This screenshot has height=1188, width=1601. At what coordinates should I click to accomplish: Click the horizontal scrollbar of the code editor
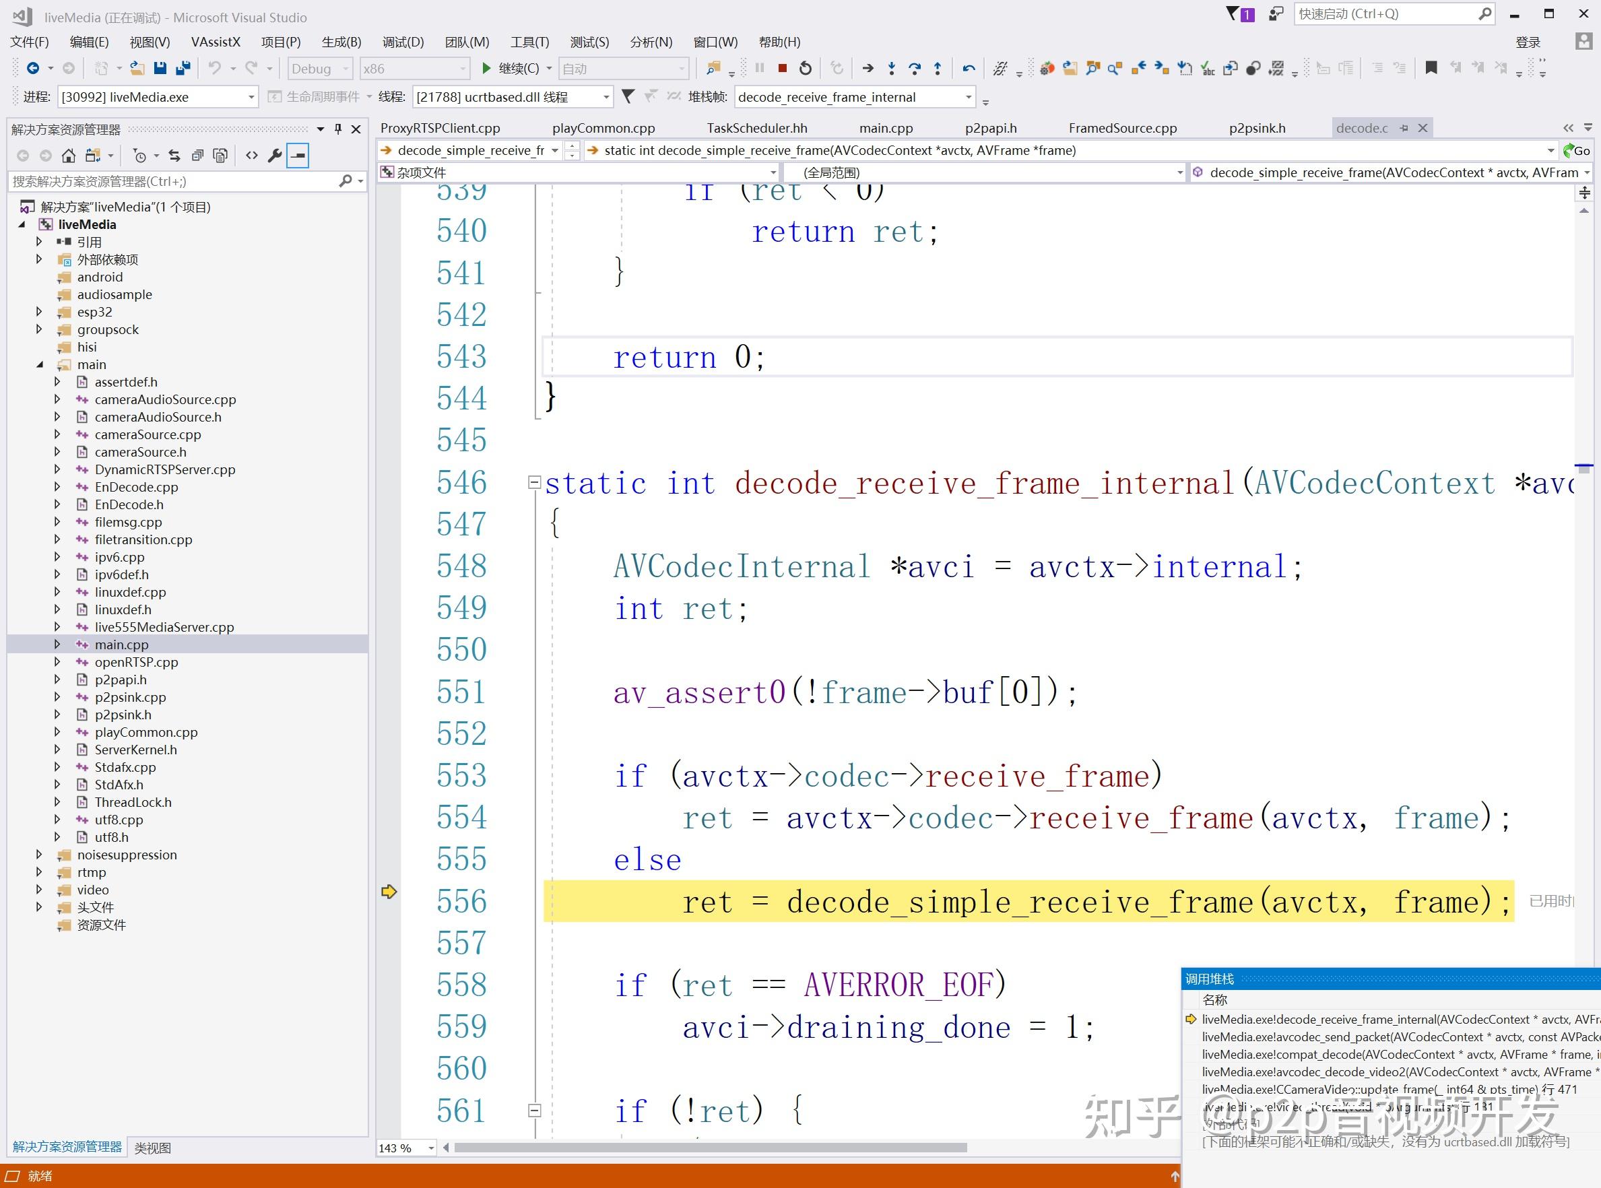point(711,1148)
